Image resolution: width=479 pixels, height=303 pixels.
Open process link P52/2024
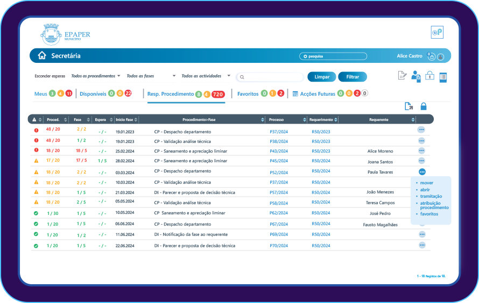279,172
